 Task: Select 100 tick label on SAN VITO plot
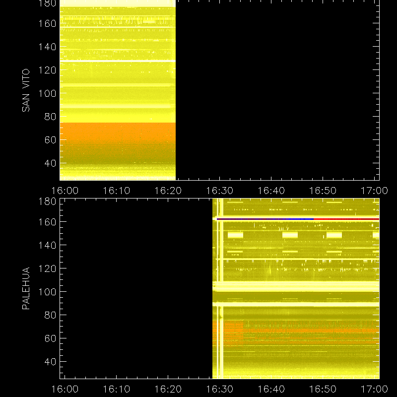coord(47,93)
